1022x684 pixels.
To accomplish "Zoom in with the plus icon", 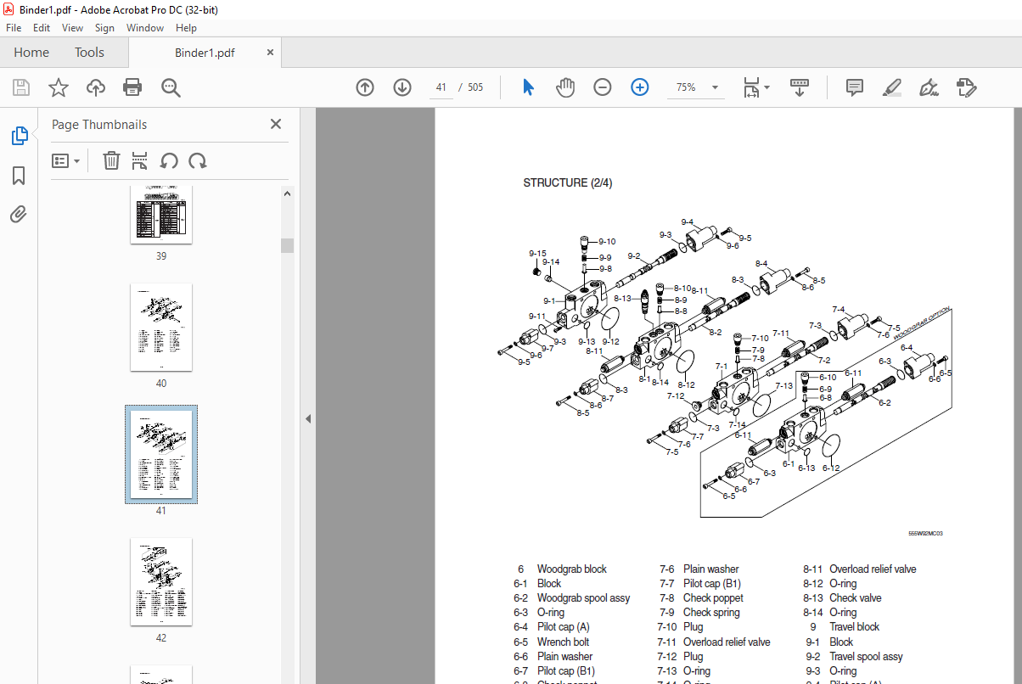I will pos(640,87).
